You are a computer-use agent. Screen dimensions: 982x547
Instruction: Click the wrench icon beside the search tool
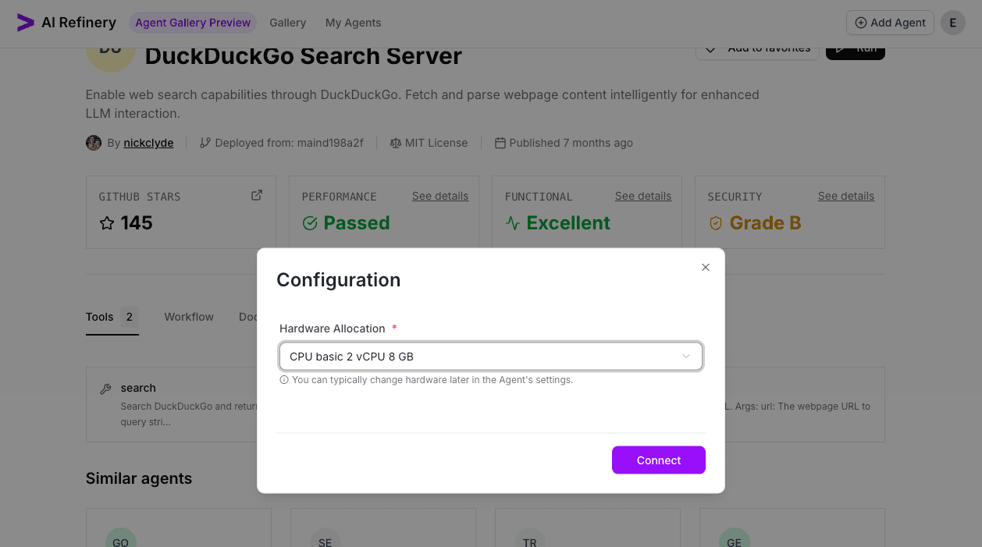[105, 387]
